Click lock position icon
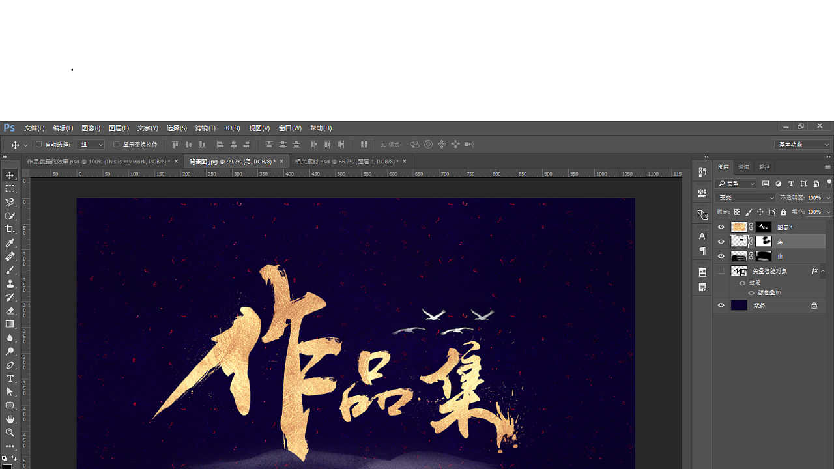 [x=760, y=212]
